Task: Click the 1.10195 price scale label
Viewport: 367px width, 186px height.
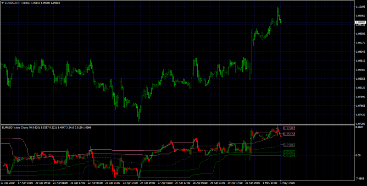Action: [x=361, y=7]
